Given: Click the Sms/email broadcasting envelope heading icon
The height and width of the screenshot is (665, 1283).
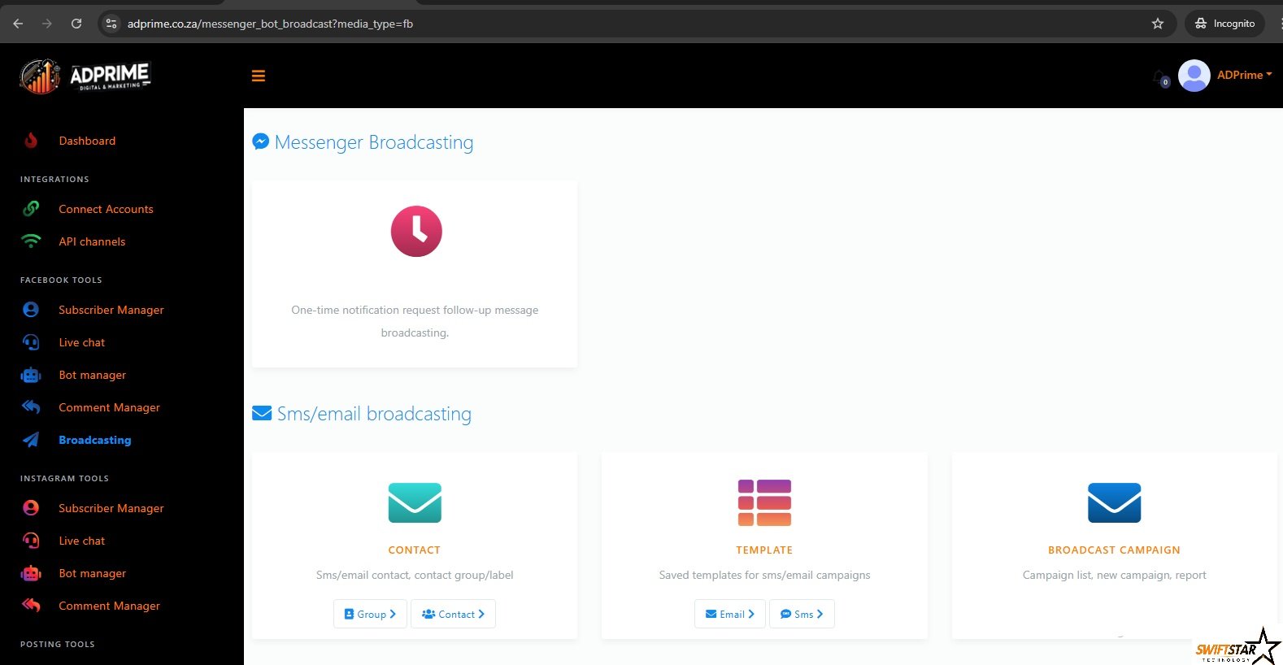Looking at the screenshot, I should coord(262,413).
